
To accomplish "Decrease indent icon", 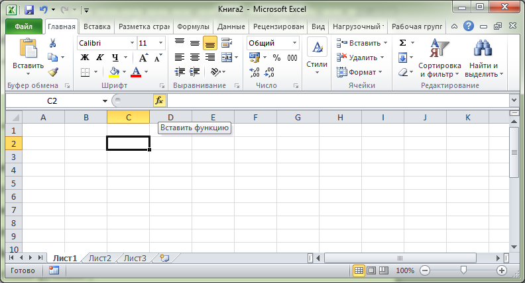I will click(180, 71).
